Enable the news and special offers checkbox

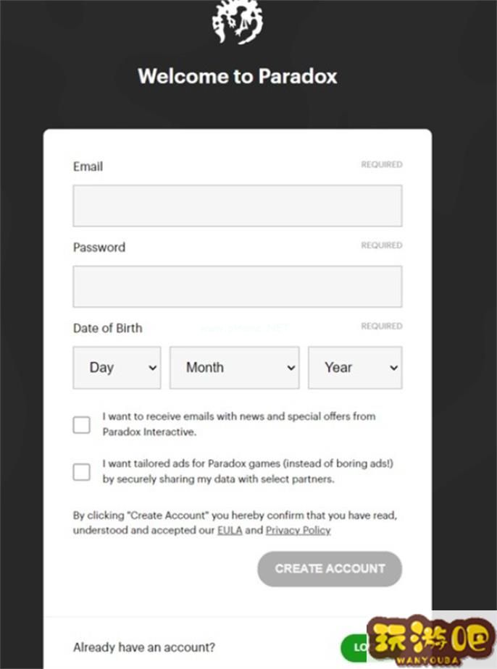point(82,425)
